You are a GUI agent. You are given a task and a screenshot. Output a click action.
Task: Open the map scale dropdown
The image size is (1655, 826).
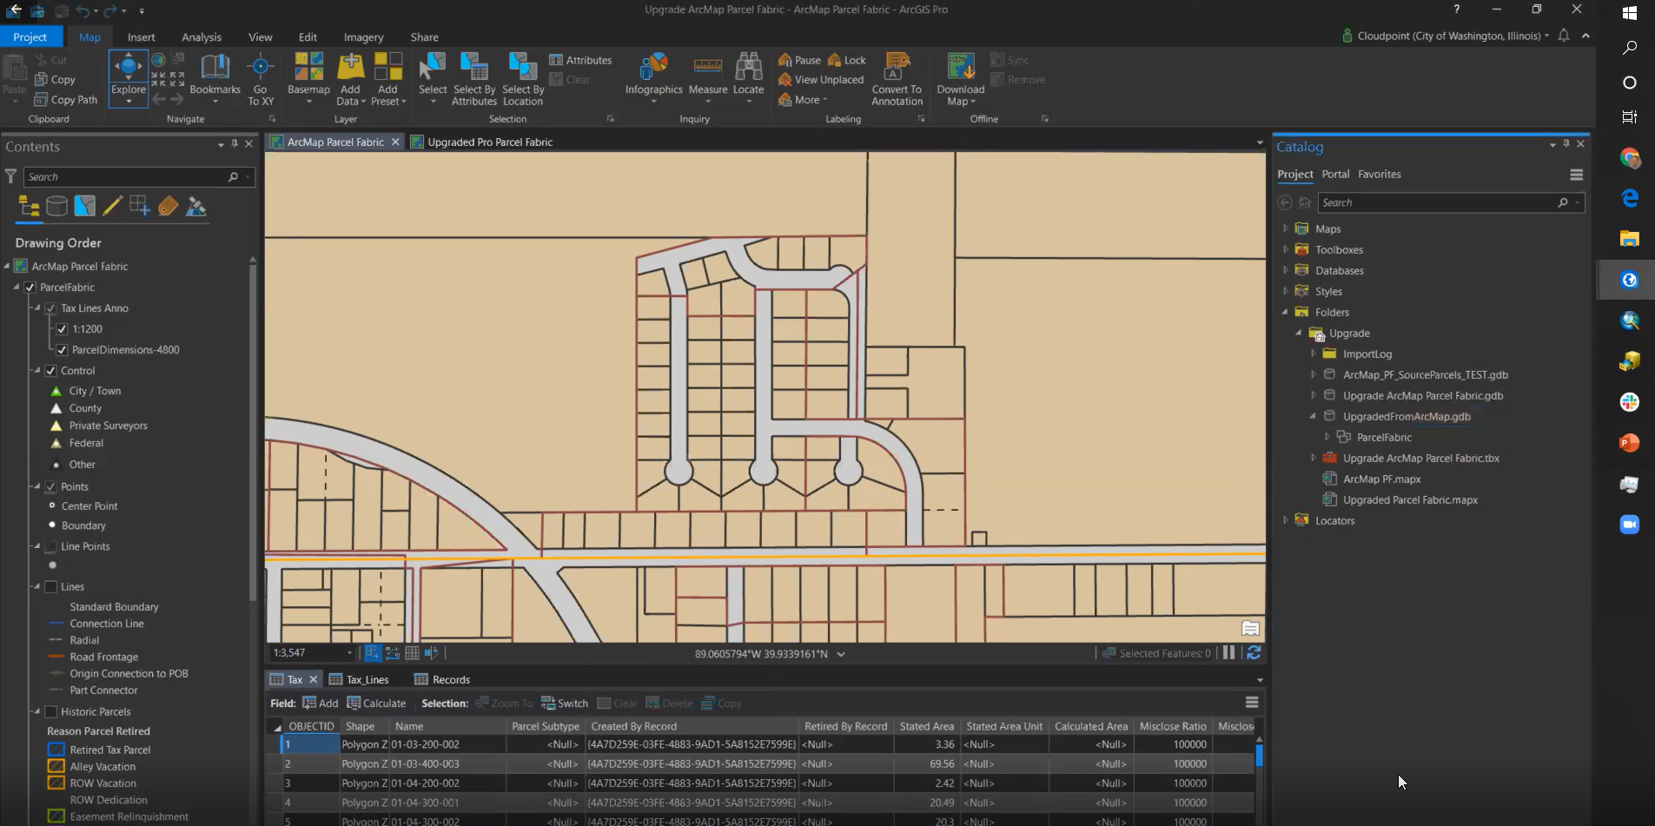tap(350, 652)
